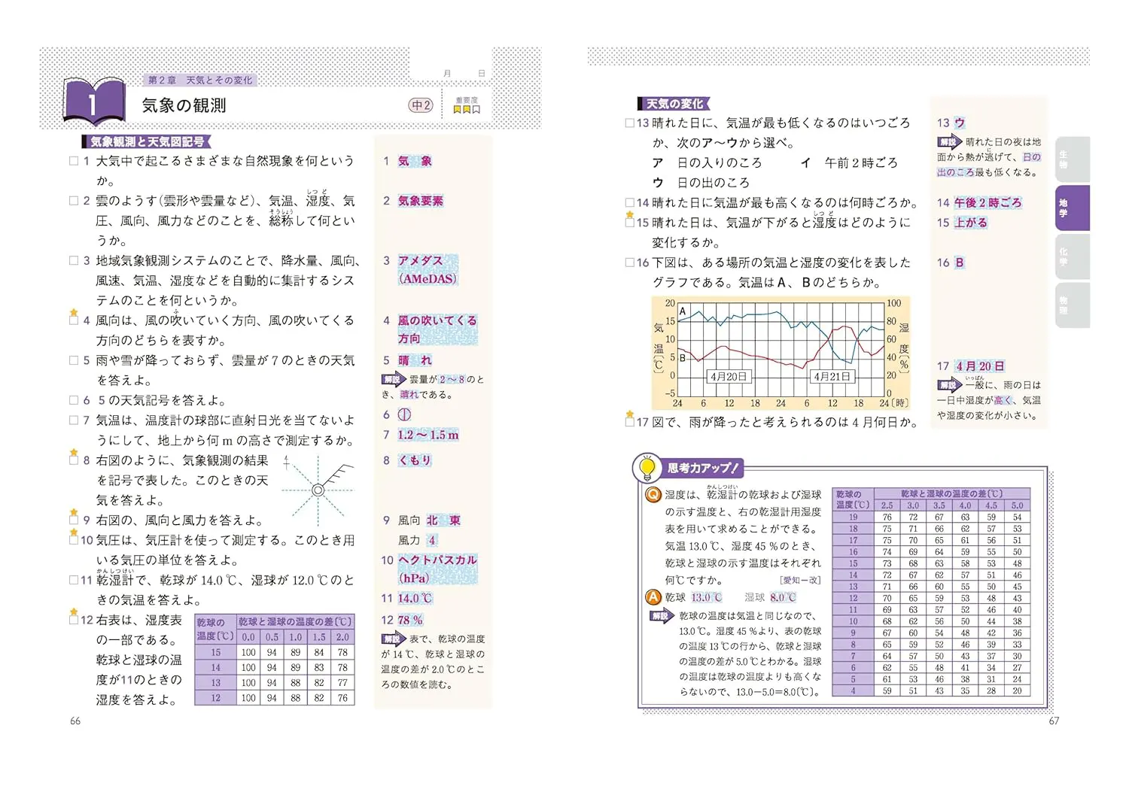Click the 乾球 answer 13.0℃

coord(707,597)
